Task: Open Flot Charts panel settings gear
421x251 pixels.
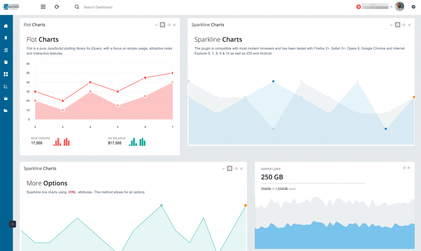Action: tap(162, 25)
